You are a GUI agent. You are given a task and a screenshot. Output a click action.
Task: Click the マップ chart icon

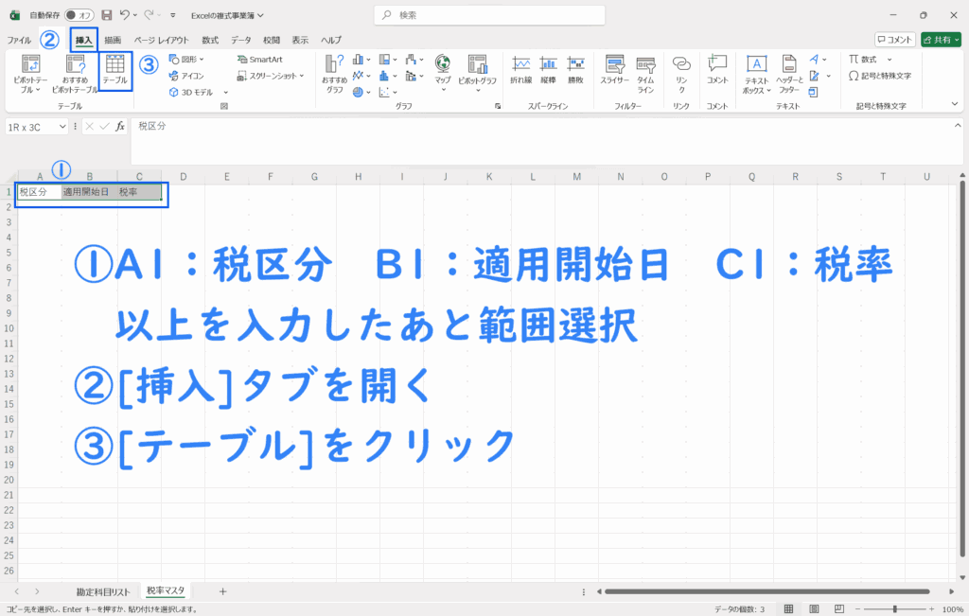(443, 70)
